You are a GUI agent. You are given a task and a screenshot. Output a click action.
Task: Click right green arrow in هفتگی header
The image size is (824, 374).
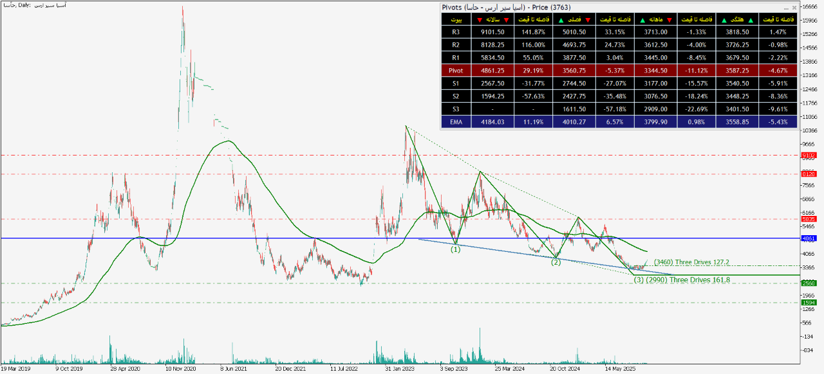753,21
